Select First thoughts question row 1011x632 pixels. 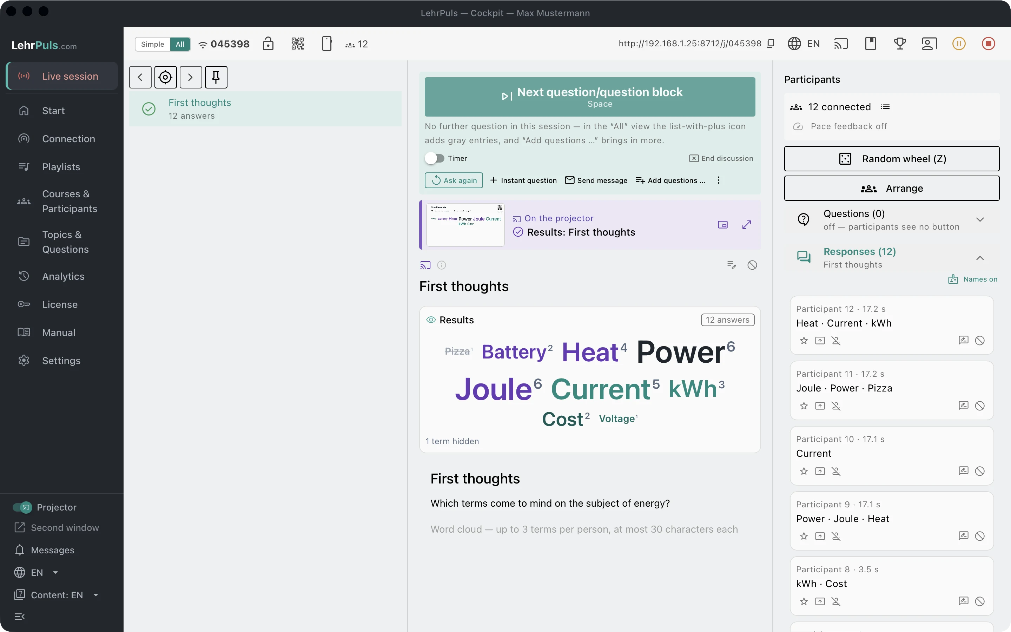click(265, 109)
